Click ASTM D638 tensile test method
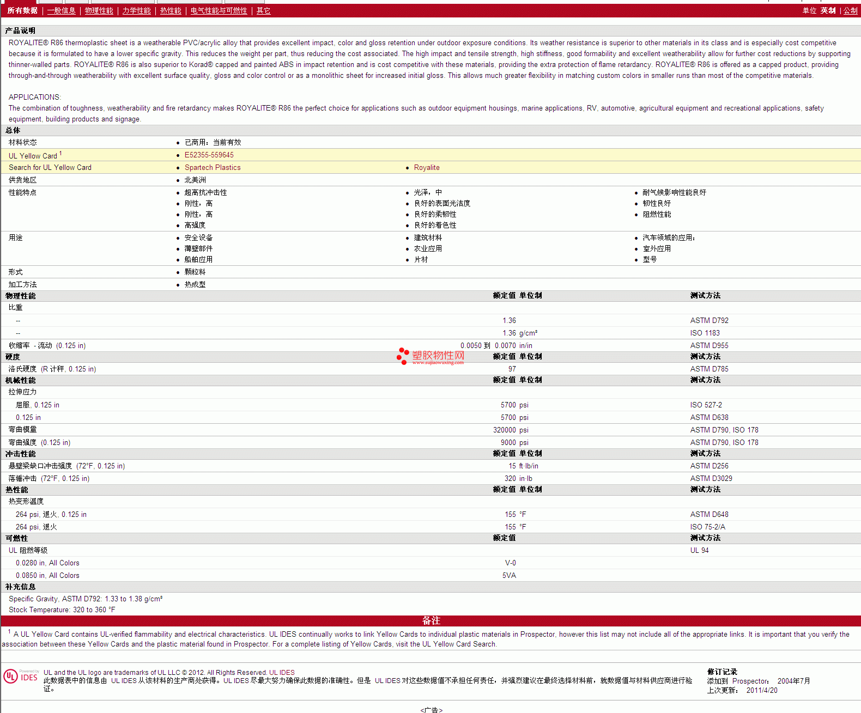This screenshot has width=861, height=713. point(710,418)
